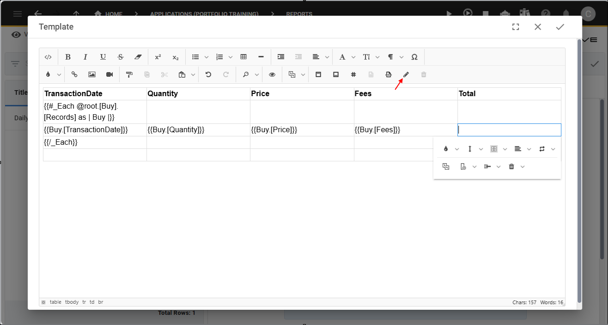The width and height of the screenshot is (608, 325).
Task: Insert the special character omega symbol
Action: (x=414, y=57)
